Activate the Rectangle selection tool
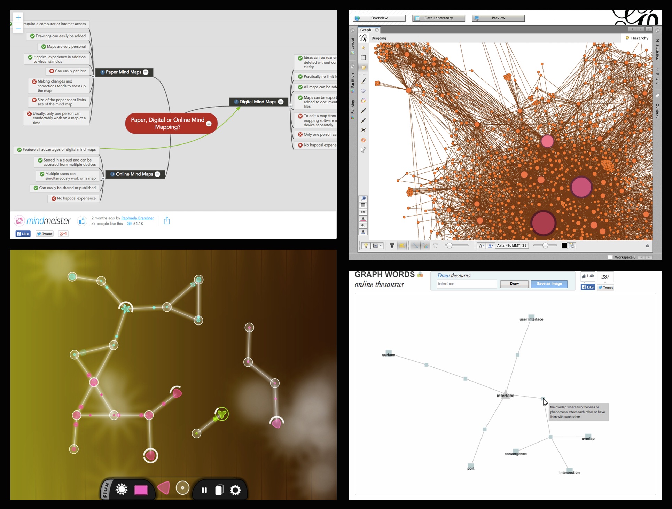This screenshot has width=672, height=509. [x=363, y=57]
